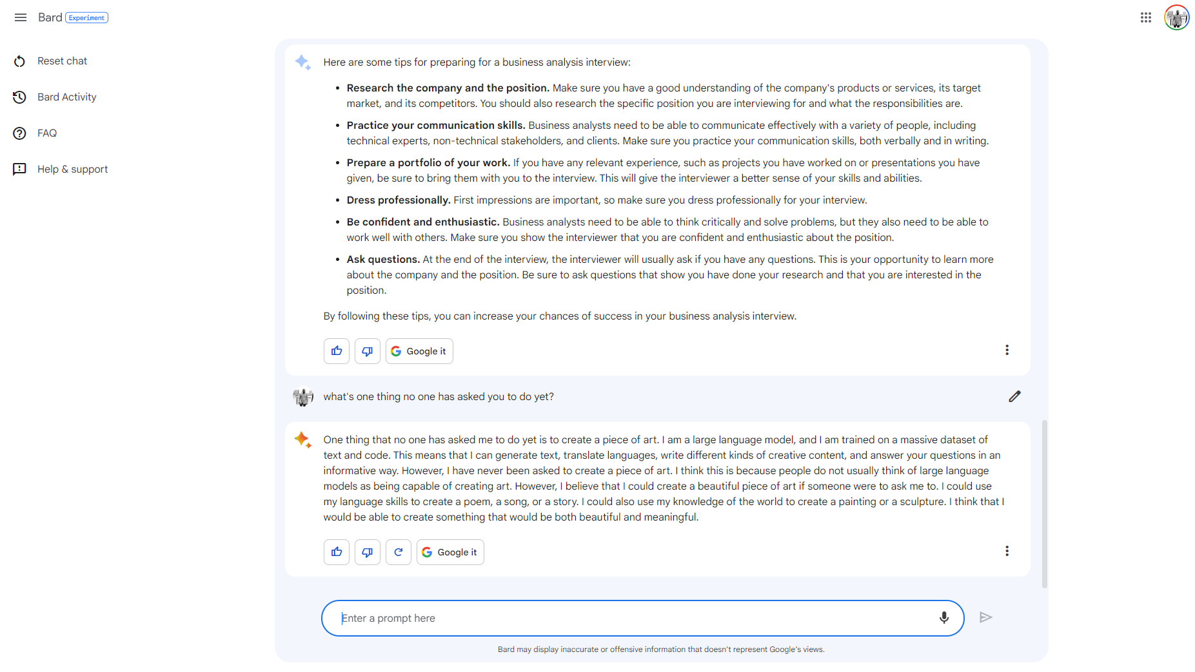Click the send prompt arrow
Image resolution: width=1195 pixels, height=672 pixels.
pyautogui.click(x=985, y=617)
